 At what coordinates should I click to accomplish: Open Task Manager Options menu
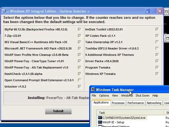pos(104,96)
